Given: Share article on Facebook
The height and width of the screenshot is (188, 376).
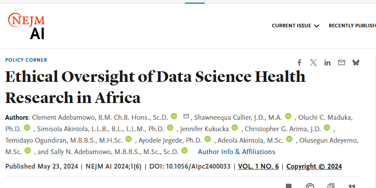Looking at the screenshot, I should pyautogui.click(x=299, y=63).
